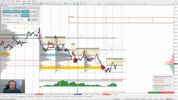Toggle chart shift icon
Image resolution: width=178 pixels, height=100 pixels.
point(71,4)
